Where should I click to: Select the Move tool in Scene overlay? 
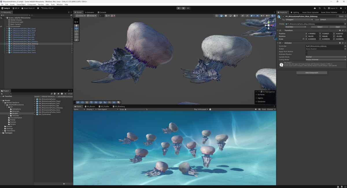(76, 28)
